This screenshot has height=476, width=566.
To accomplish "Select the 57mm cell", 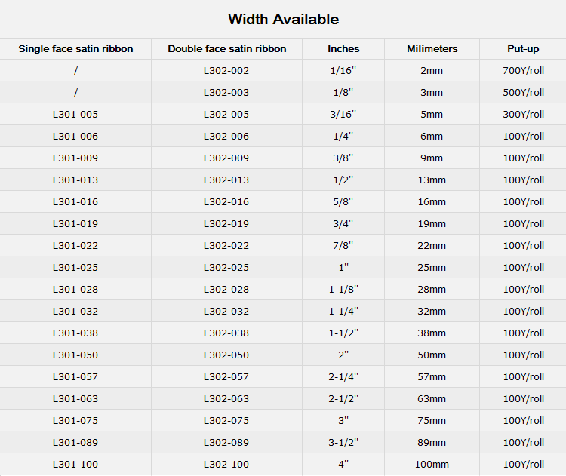I will [432, 376].
